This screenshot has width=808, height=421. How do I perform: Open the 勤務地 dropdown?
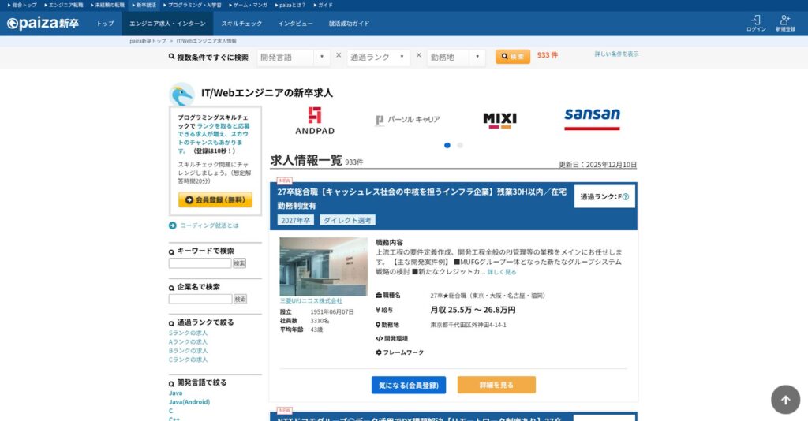456,58
